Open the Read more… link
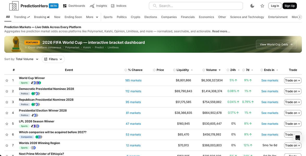306x156 pixels. (x=221, y=31)
